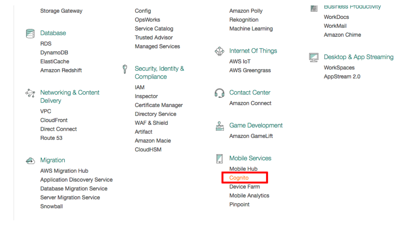Click the Migration cloud icon

[30, 161]
